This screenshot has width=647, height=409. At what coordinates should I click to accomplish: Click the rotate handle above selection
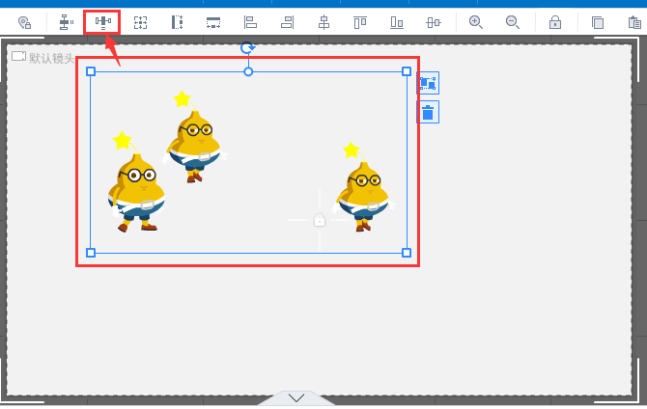click(x=247, y=48)
